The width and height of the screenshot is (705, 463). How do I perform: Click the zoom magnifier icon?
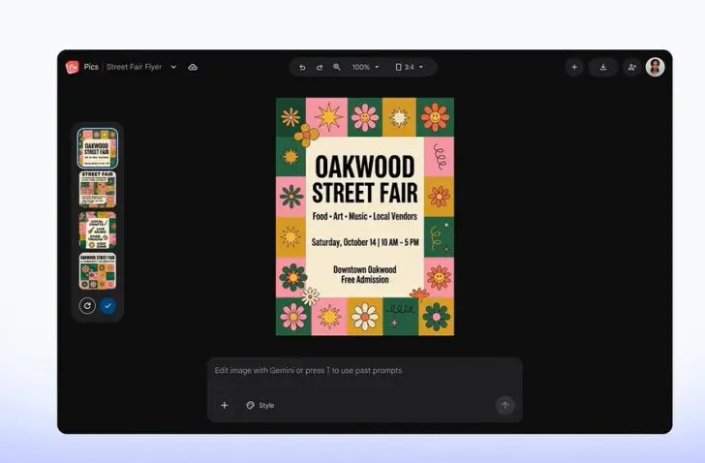[x=336, y=67]
